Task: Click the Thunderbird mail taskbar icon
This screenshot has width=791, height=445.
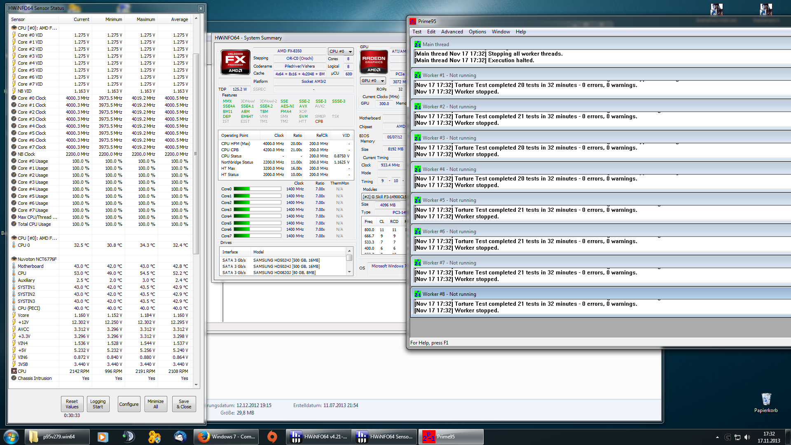Action: (180, 437)
